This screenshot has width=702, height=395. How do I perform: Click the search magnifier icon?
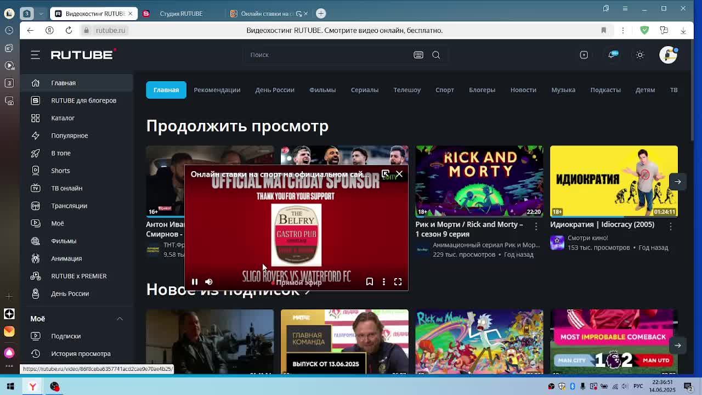click(436, 55)
